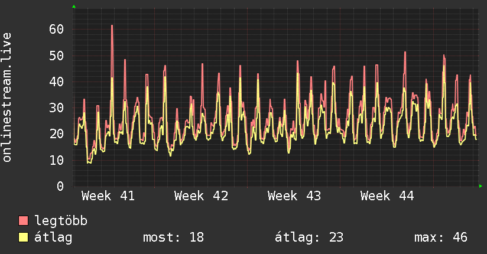Click the 40 y-axis tick label
Screen dimensions: 487x254
(57, 82)
